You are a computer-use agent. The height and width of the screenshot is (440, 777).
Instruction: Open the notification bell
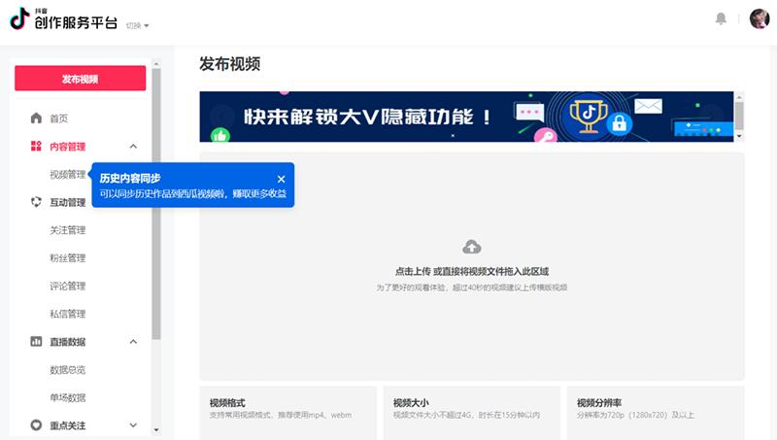tap(721, 19)
